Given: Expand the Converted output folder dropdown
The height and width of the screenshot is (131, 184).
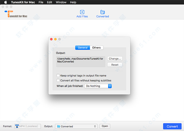Looking at the screenshot, I should [x=76, y=126].
